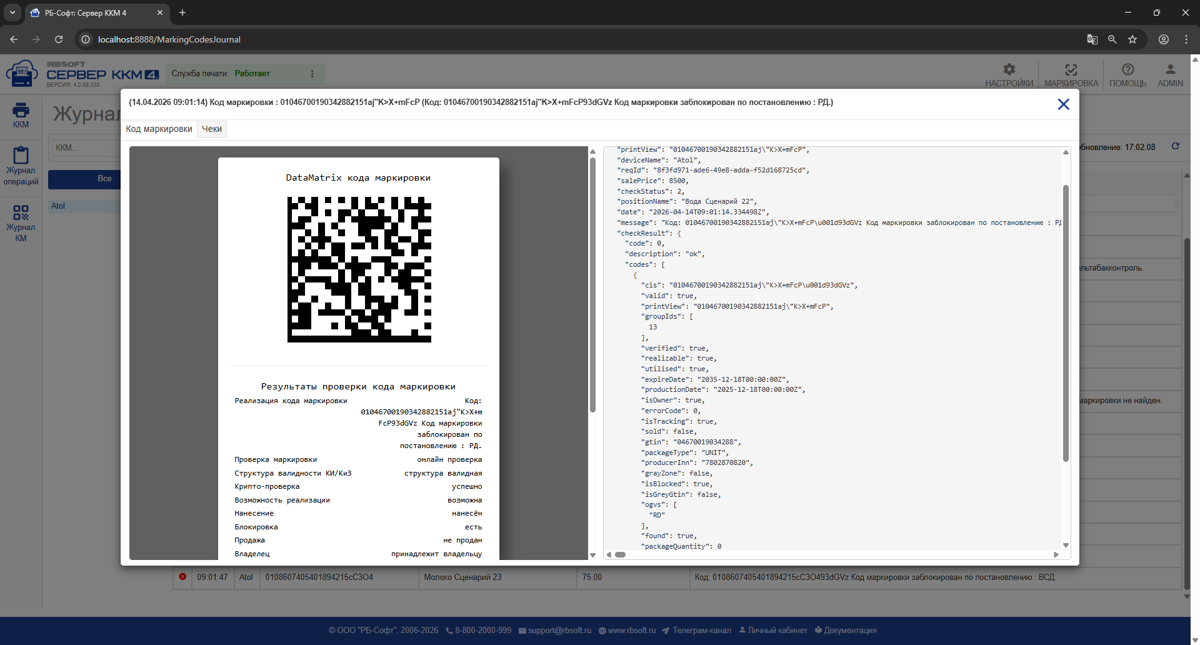Open the ККМ sidebar section

[x=21, y=115]
